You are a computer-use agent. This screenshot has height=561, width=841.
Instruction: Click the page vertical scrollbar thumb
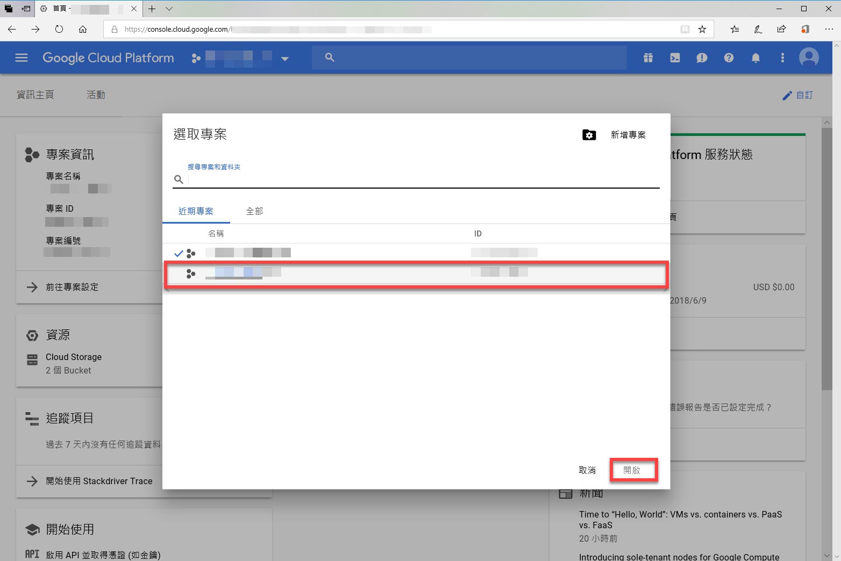pyautogui.click(x=827, y=259)
